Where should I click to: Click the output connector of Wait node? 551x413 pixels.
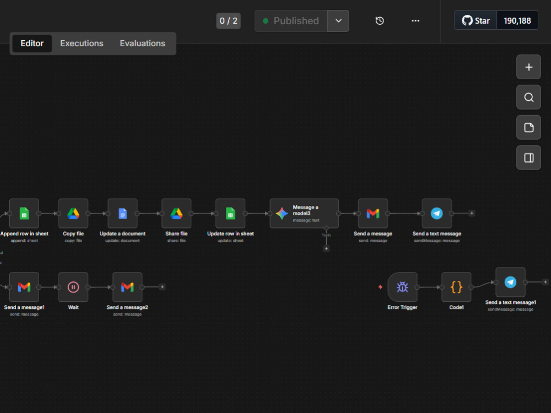(x=88, y=287)
